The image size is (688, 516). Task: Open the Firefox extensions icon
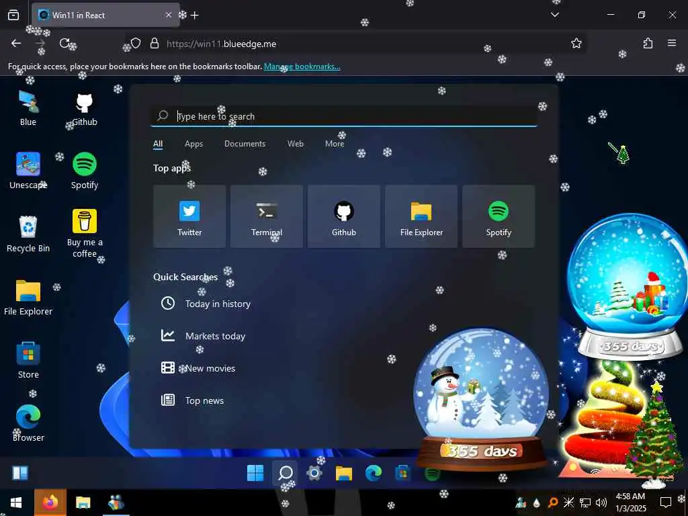click(x=648, y=43)
